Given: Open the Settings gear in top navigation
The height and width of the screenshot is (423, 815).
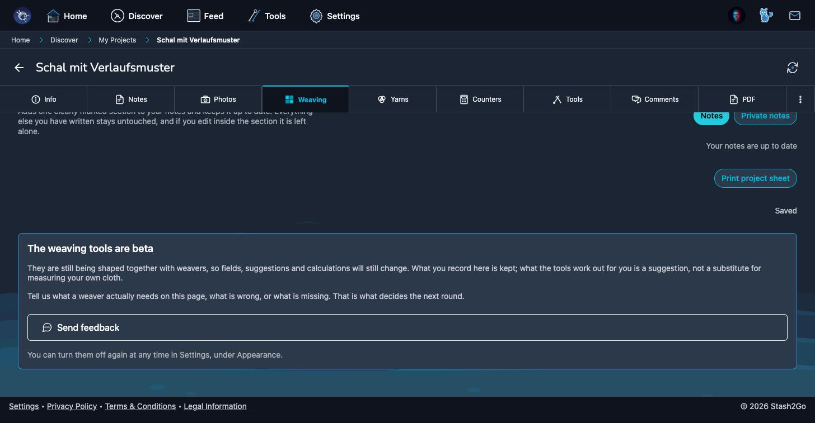Looking at the screenshot, I should [x=335, y=16].
